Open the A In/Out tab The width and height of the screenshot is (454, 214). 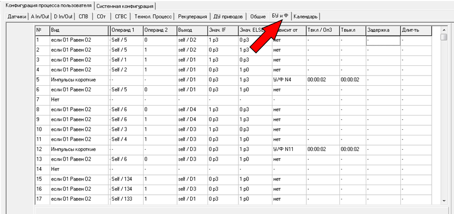click(x=40, y=17)
